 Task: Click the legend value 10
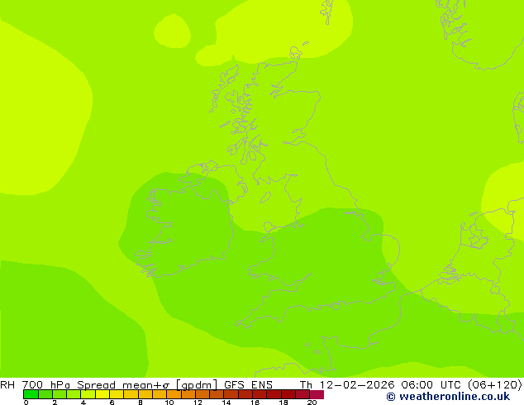(169, 403)
